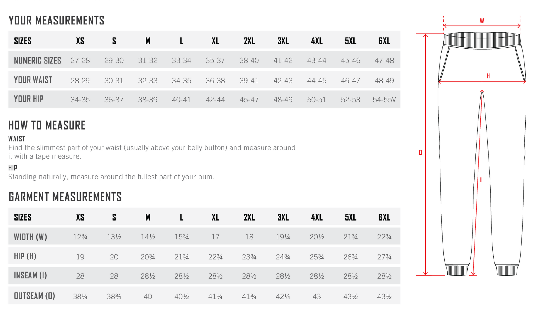Viewport: 542px width, 309px height.
Task: Click the Inseam (I) row label
Action: 31,276
